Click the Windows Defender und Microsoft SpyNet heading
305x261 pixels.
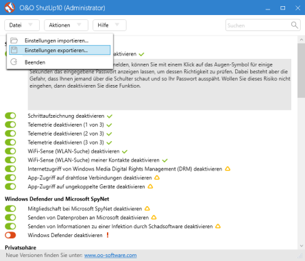(57, 199)
